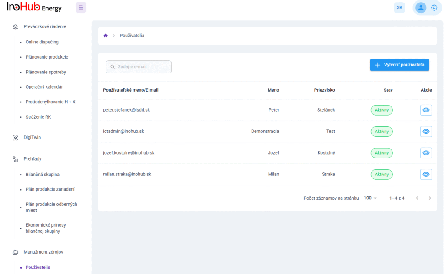Open the records per page dropdown
445x274 pixels.
[x=370, y=198]
